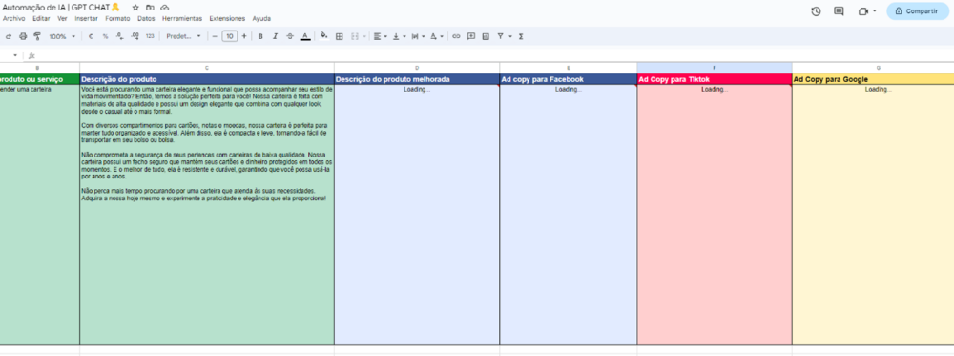Click the insert chart icon

pyautogui.click(x=486, y=36)
